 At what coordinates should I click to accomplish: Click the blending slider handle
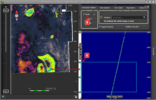pos(6,51)
